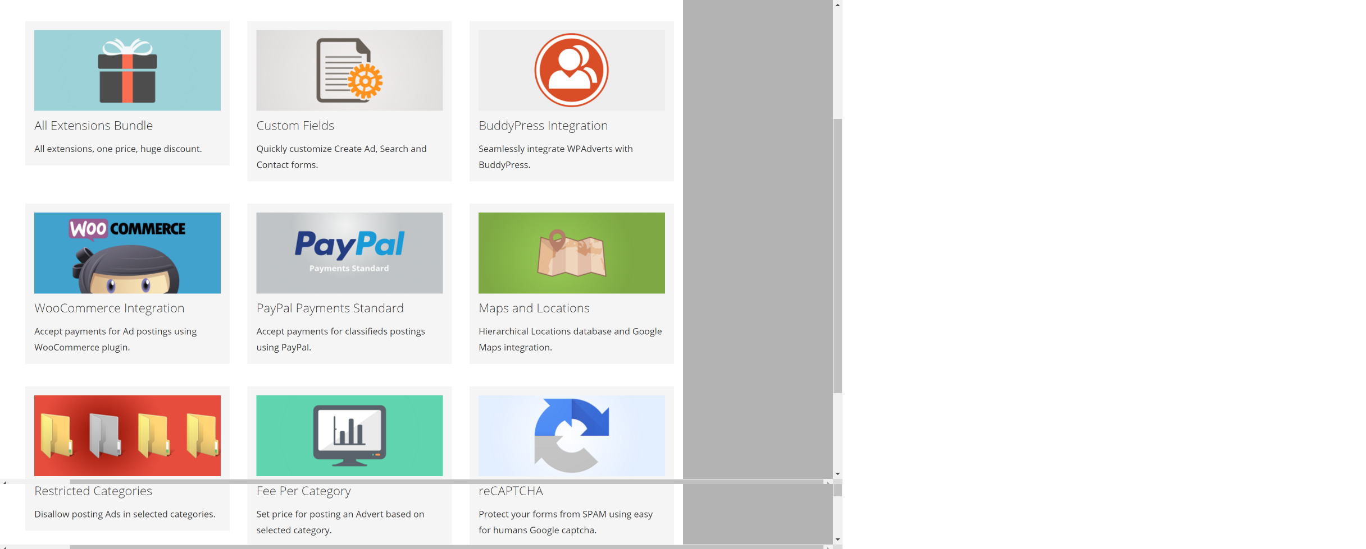Open the Maps and Locations link
This screenshot has height=549, width=1366.
click(x=534, y=307)
